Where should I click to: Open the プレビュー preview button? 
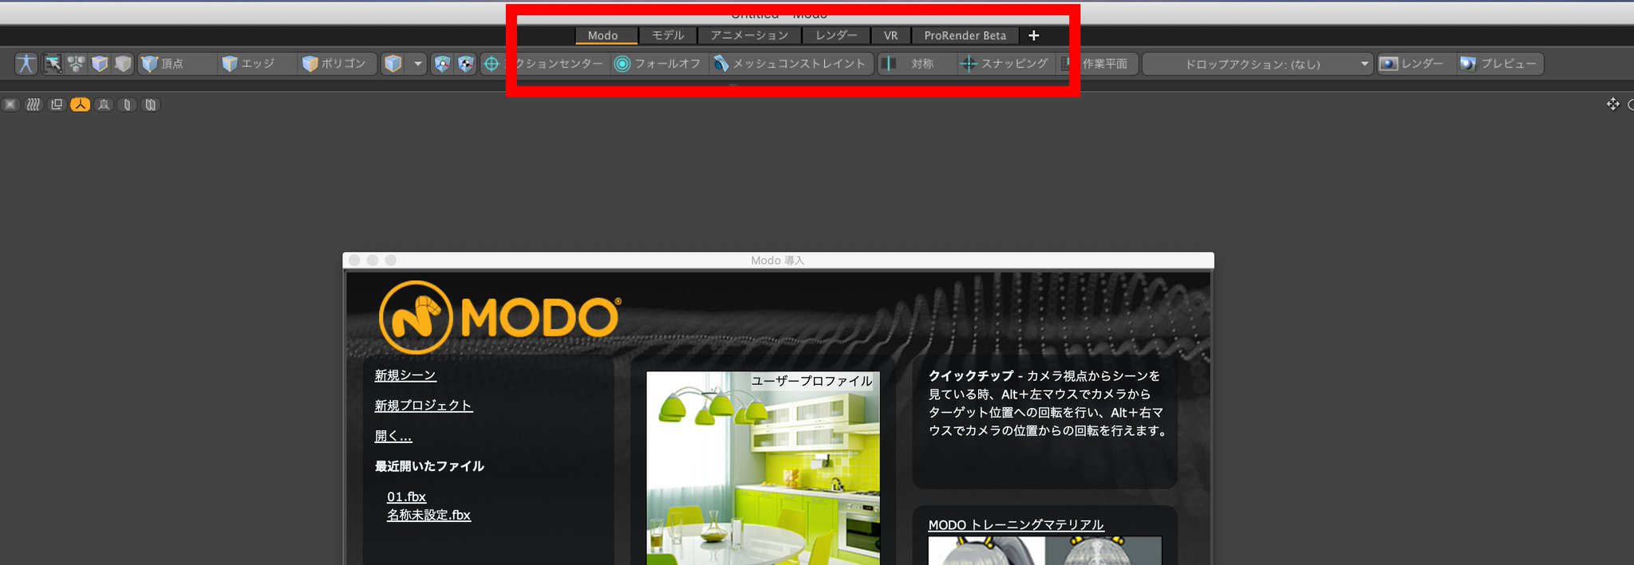pyautogui.click(x=1500, y=64)
